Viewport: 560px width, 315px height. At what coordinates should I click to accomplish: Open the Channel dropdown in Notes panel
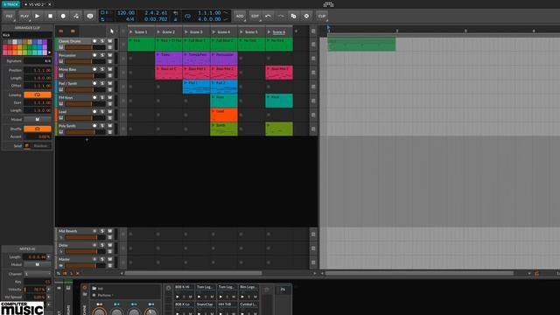tap(38, 274)
